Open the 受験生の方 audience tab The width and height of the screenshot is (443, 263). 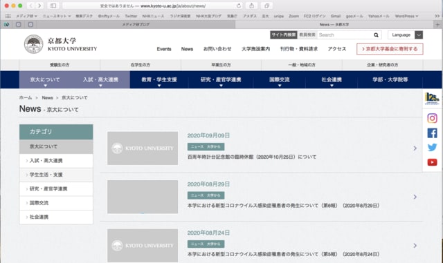60,65
